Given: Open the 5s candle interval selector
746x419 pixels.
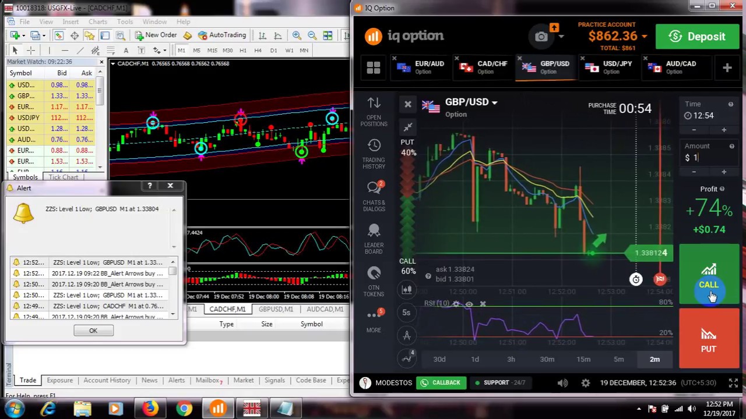Looking at the screenshot, I should [407, 313].
